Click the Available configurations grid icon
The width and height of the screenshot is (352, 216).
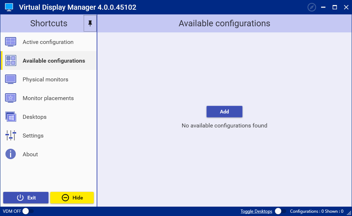pos(10,60)
